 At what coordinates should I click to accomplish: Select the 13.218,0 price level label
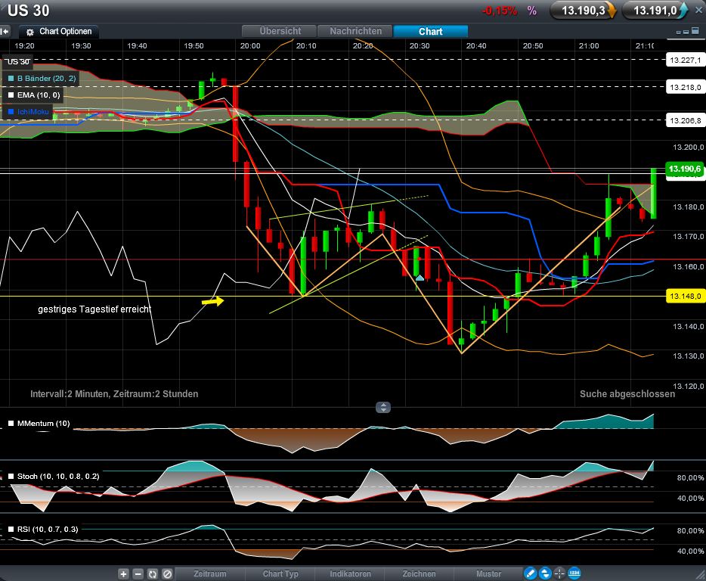pos(685,87)
